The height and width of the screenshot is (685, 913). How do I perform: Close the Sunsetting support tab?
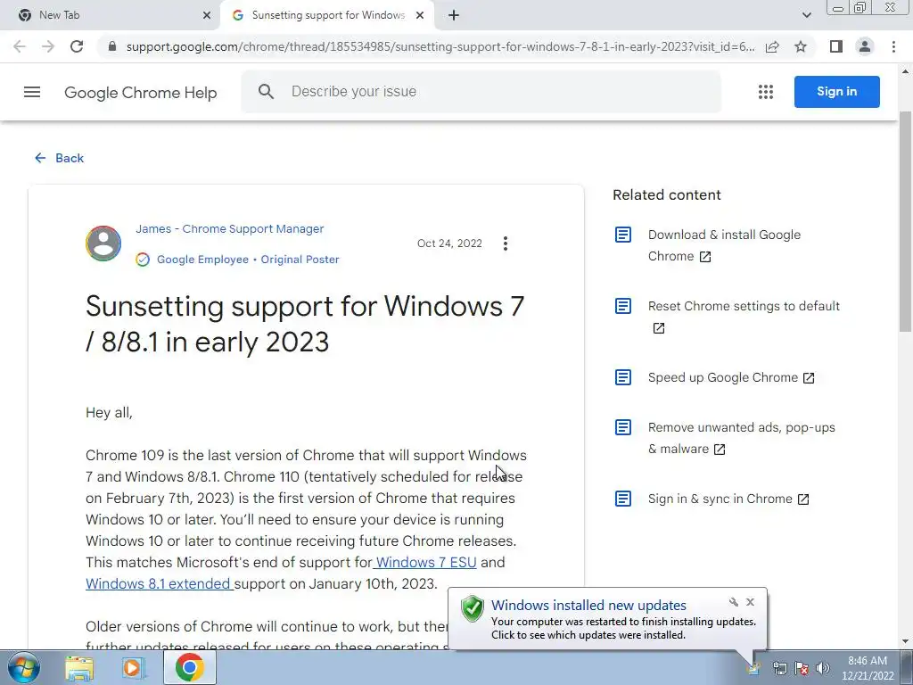pyautogui.click(x=420, y=15)
